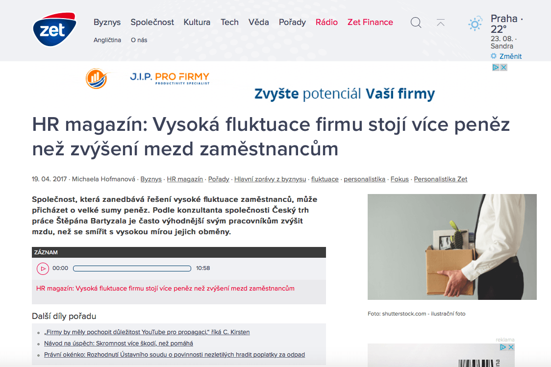Close the top banner ad with X

point(503,68)
